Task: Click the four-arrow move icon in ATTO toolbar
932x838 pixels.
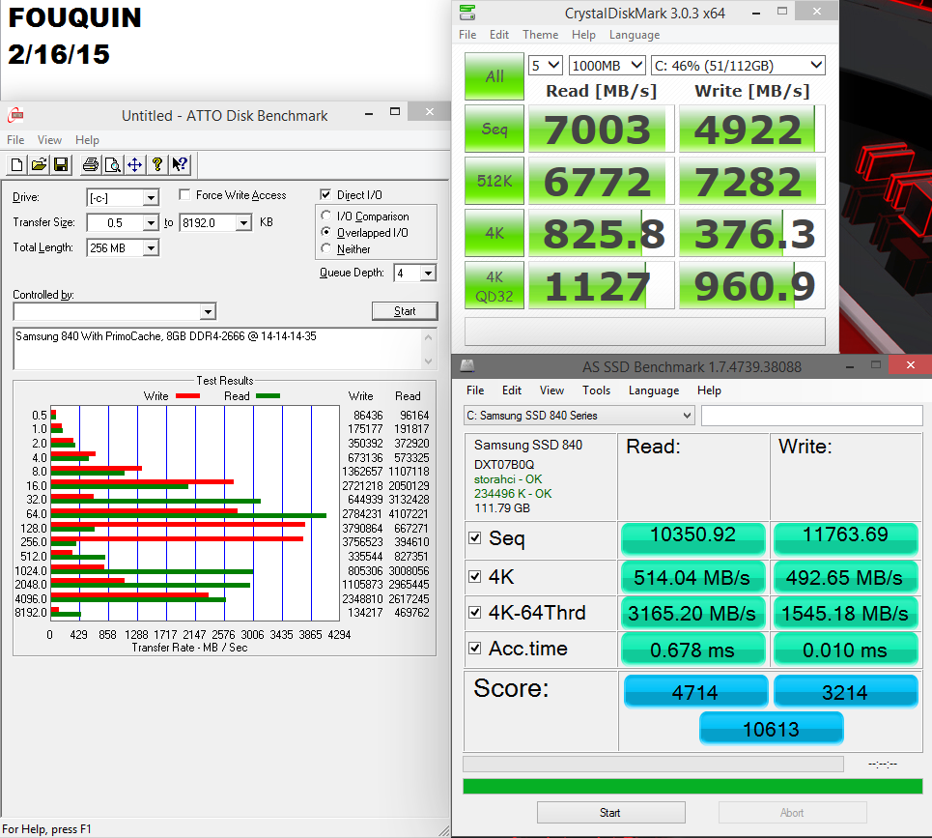Action: pyautogui.click(x=135, y=164)
